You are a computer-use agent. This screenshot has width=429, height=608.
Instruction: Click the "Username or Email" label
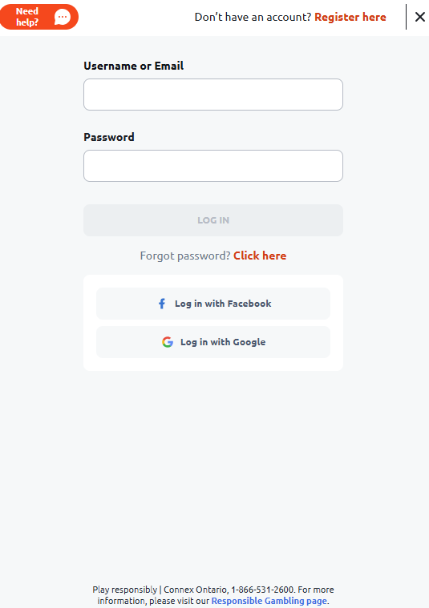coord(134,66)
